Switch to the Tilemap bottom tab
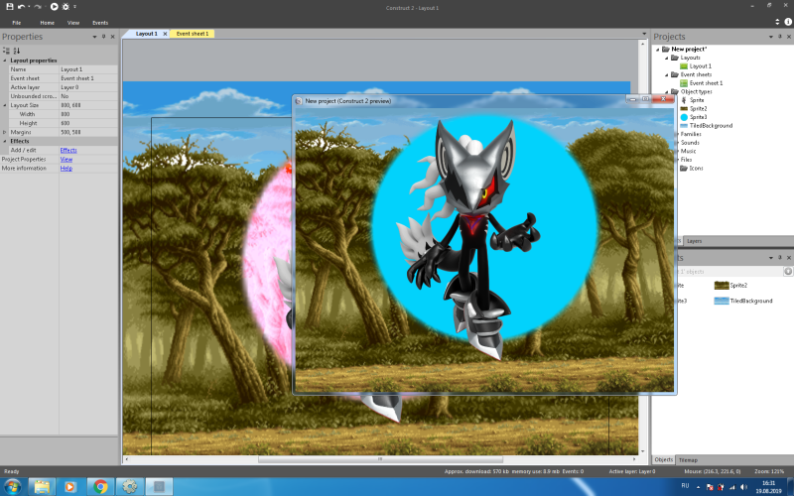 coord(688,460)
